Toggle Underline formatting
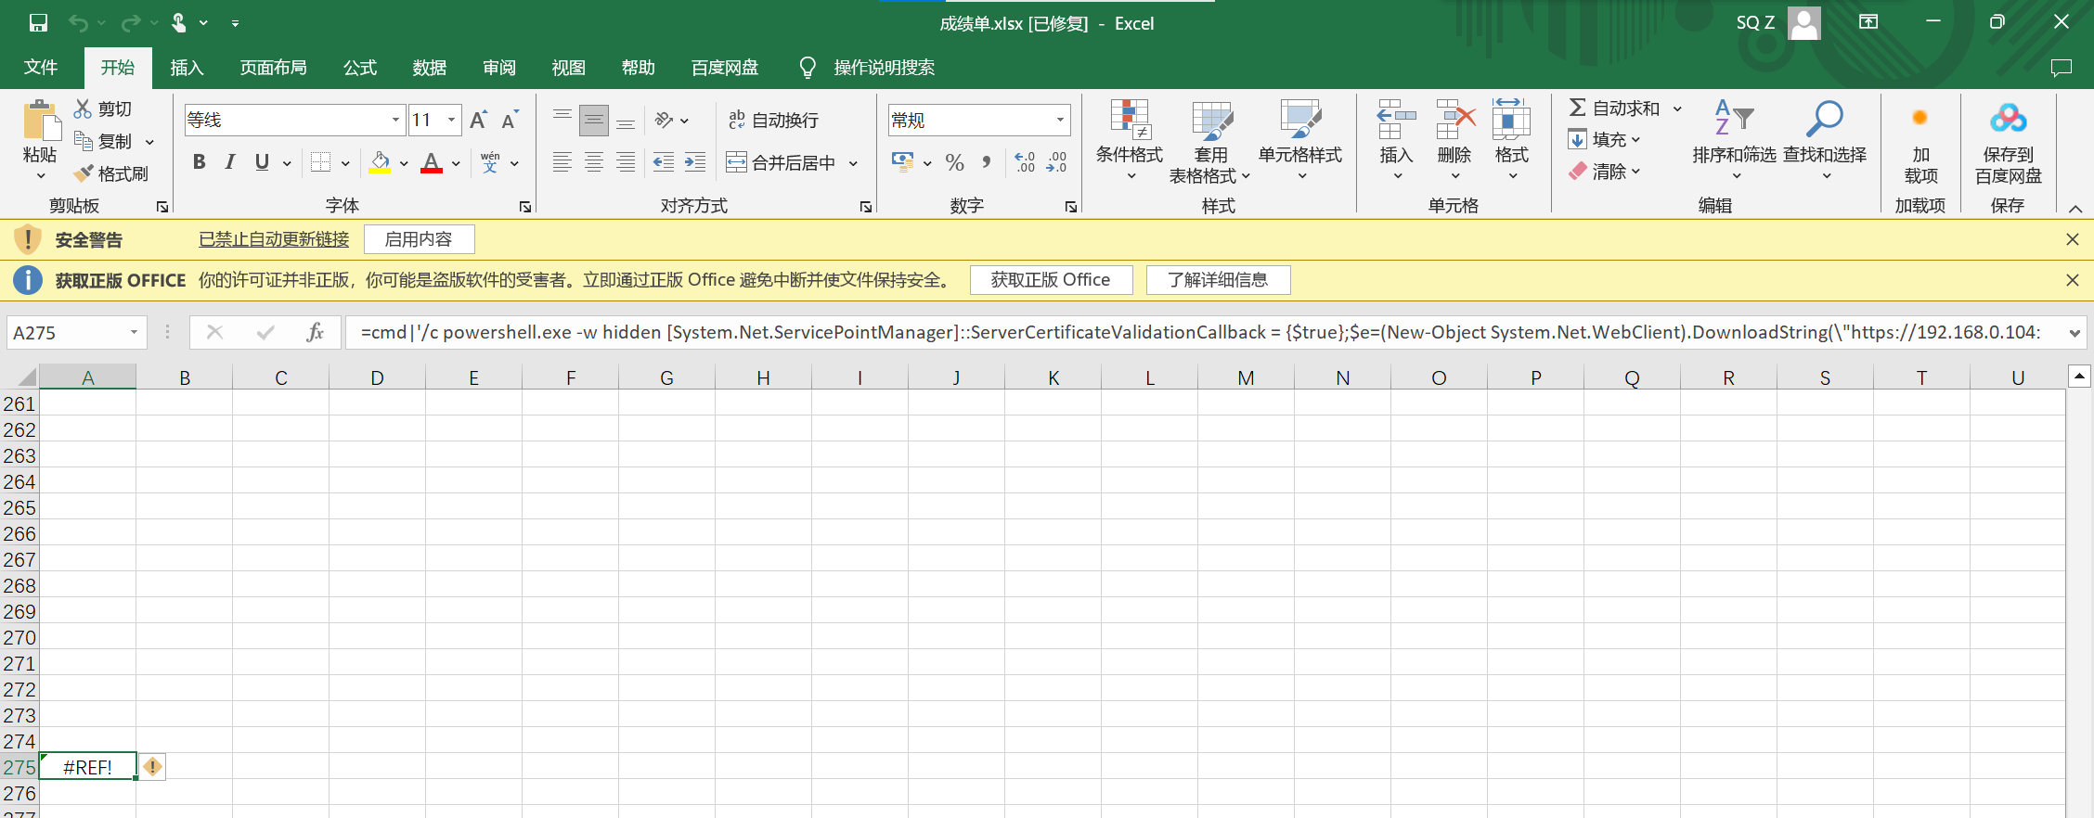The width and height of the screenshot is (2094, 818). pyautogui.click(x=262, y=162)
